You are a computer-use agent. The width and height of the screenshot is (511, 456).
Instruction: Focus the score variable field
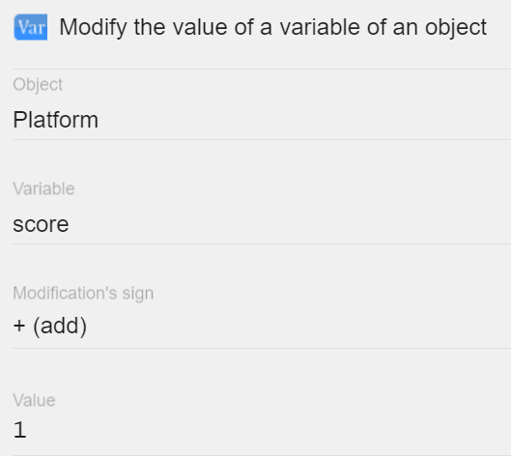(262, 224)
